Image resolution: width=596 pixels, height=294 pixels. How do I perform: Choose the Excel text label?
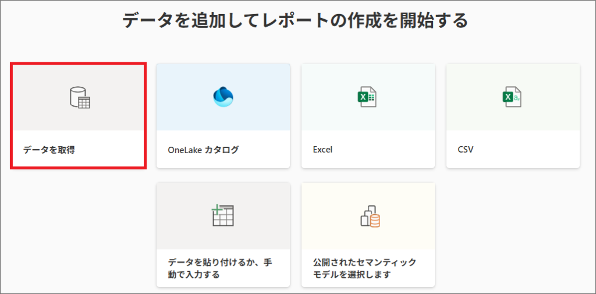(x=322, y=150)
